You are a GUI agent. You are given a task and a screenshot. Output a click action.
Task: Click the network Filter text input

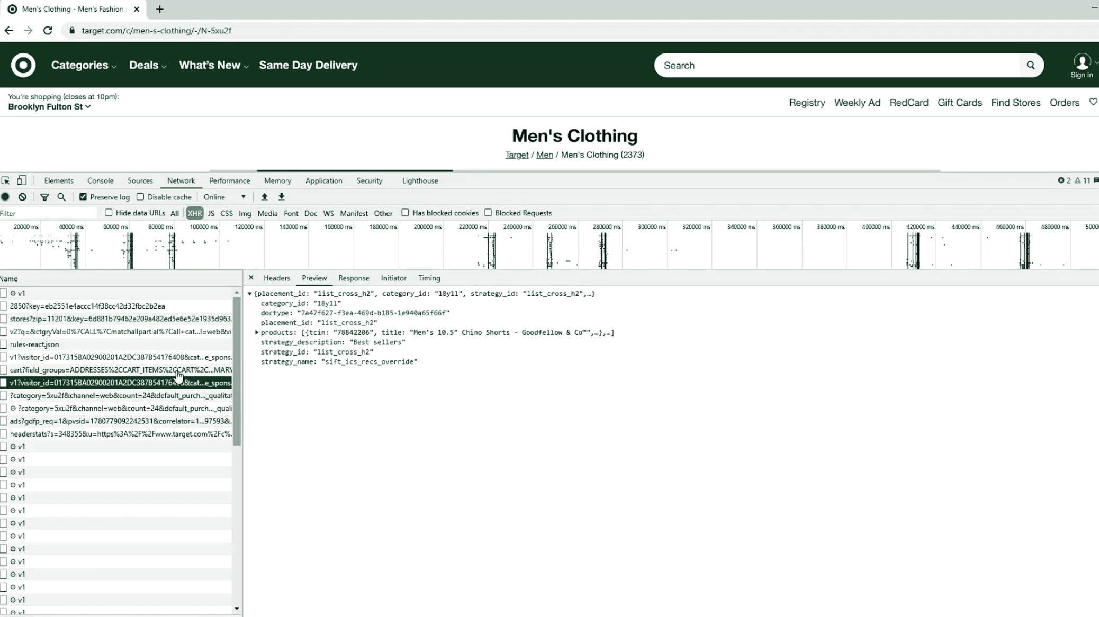click(49, 213)
